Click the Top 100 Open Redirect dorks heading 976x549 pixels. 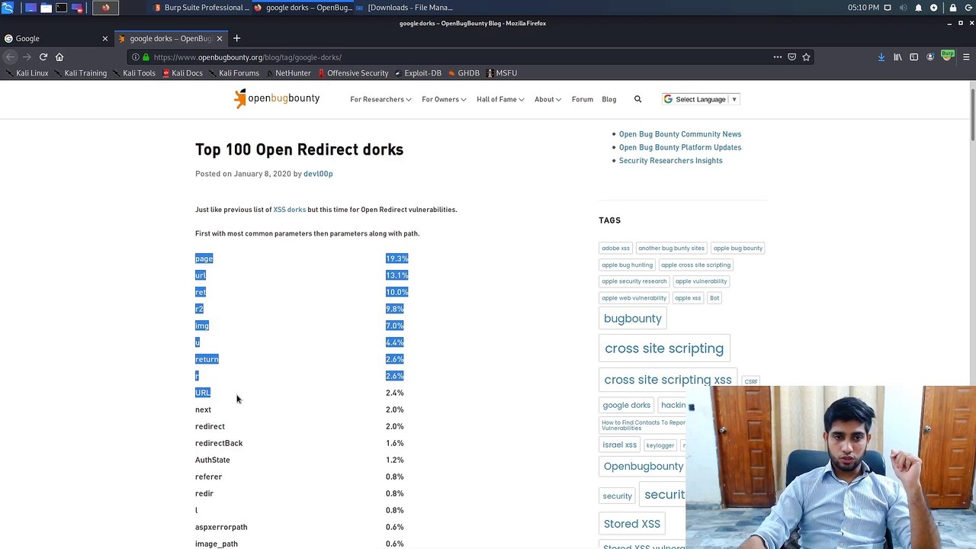coord(299,149)
